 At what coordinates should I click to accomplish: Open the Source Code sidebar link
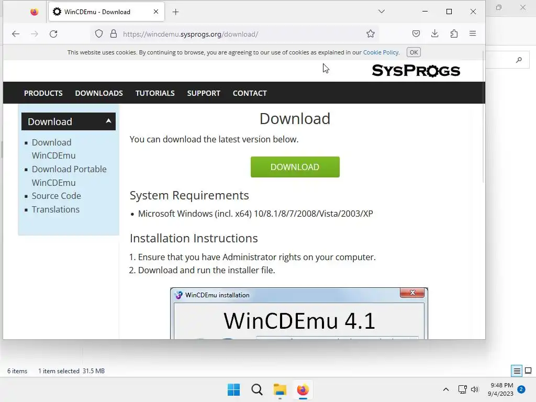point(57,196)
